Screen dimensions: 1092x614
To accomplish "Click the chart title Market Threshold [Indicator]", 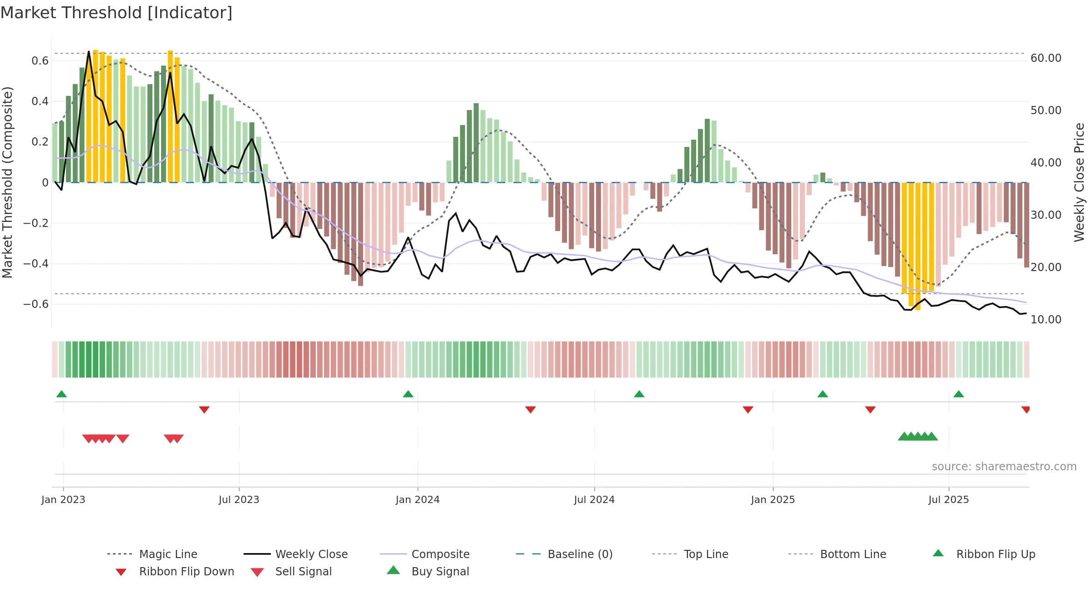I will tap(116, 13).
